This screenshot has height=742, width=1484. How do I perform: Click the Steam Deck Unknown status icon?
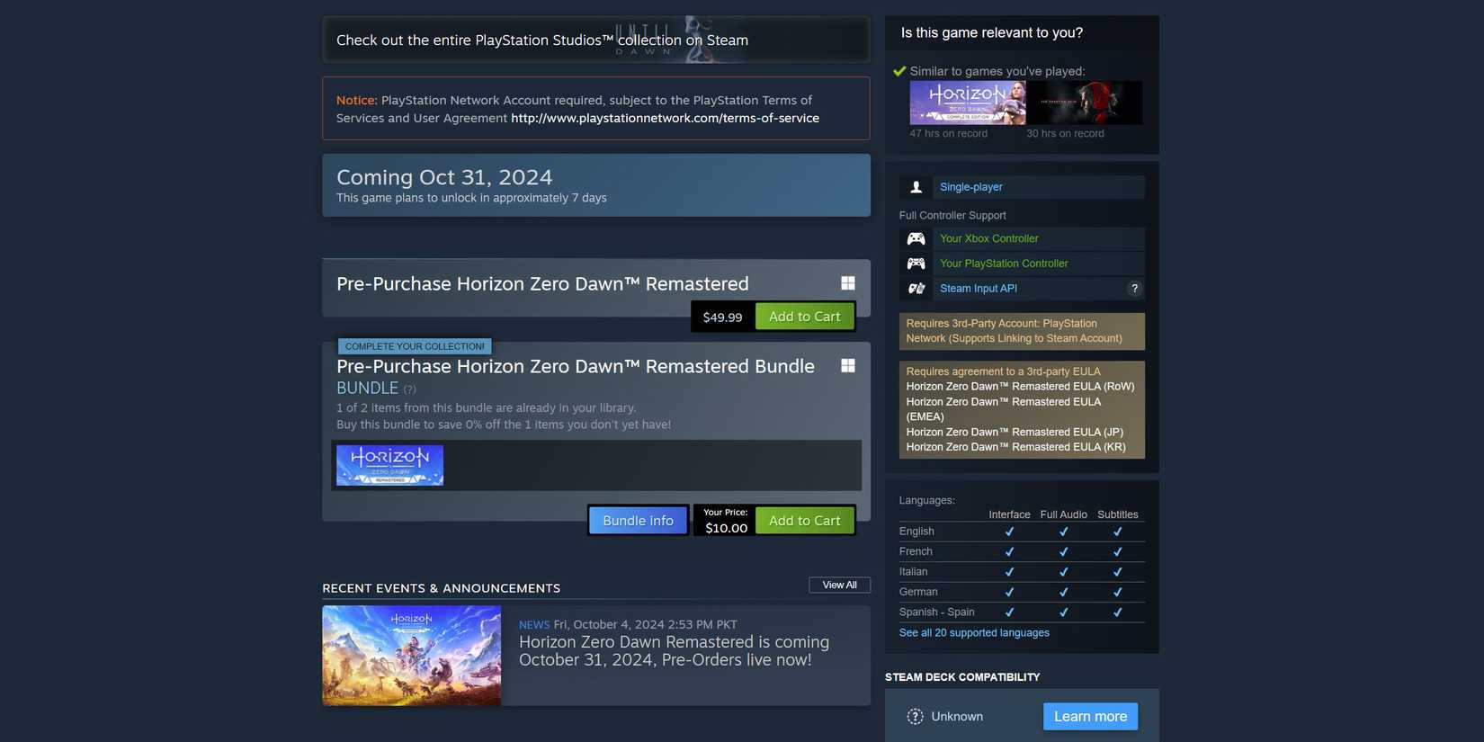tap(916, 717)
